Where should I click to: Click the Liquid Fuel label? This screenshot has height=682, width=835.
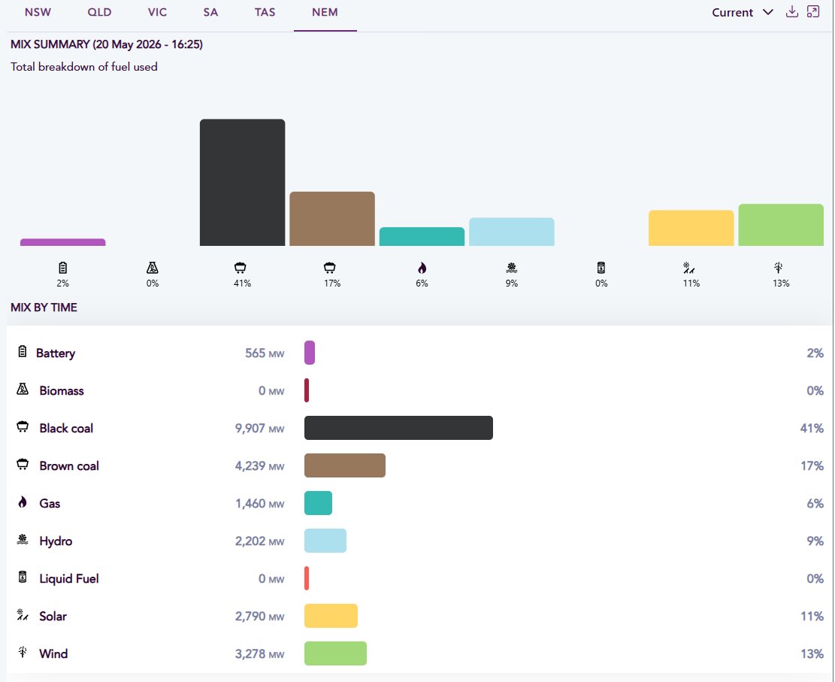[x=69, y=579]
